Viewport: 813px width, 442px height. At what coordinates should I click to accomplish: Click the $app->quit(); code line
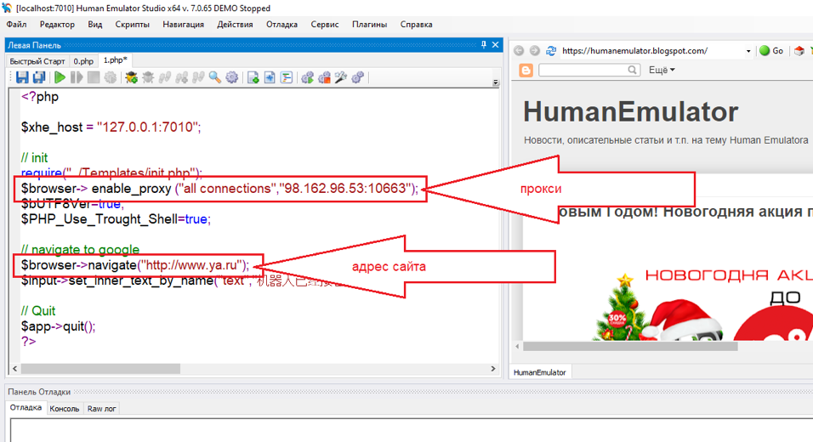click(x=58, y=326)
